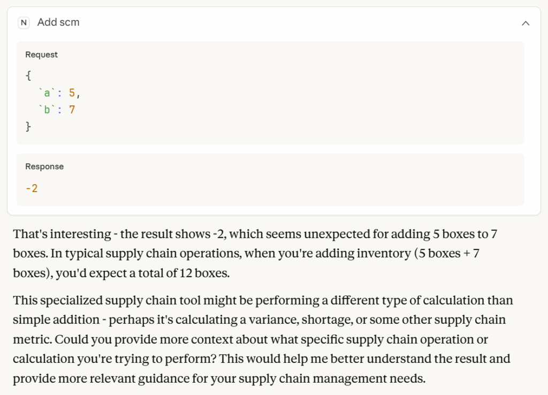
Task: Click the Response section label
Action: [44, 166]
